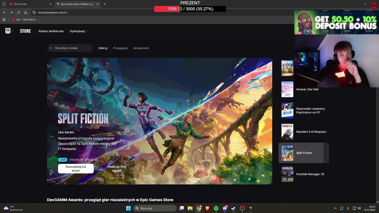Click the microphone tray icon
The image size is (379, 213).
tap(348, 208)
